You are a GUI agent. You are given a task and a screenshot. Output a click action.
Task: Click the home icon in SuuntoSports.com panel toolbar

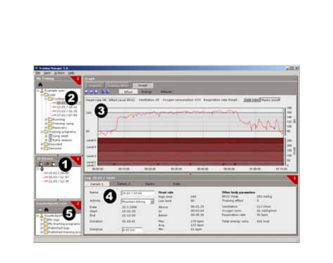click(46, 210)
